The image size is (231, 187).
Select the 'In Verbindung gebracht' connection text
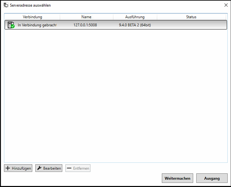pyautogui.click(x=37, y=25)
